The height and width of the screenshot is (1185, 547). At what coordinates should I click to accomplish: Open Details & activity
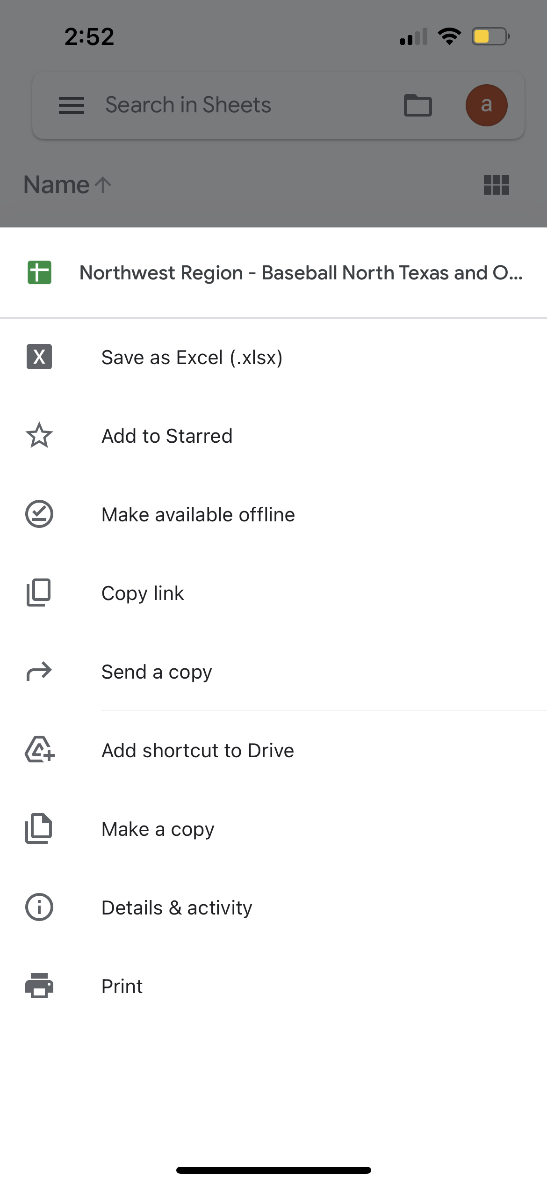coord(177,908)
